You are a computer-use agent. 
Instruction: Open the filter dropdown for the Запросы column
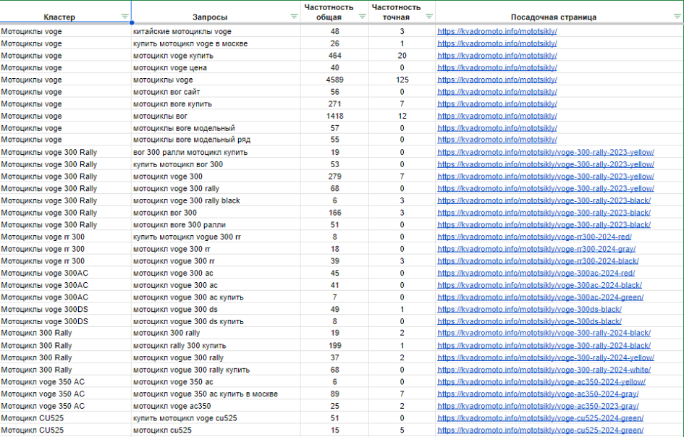point(294,17)
